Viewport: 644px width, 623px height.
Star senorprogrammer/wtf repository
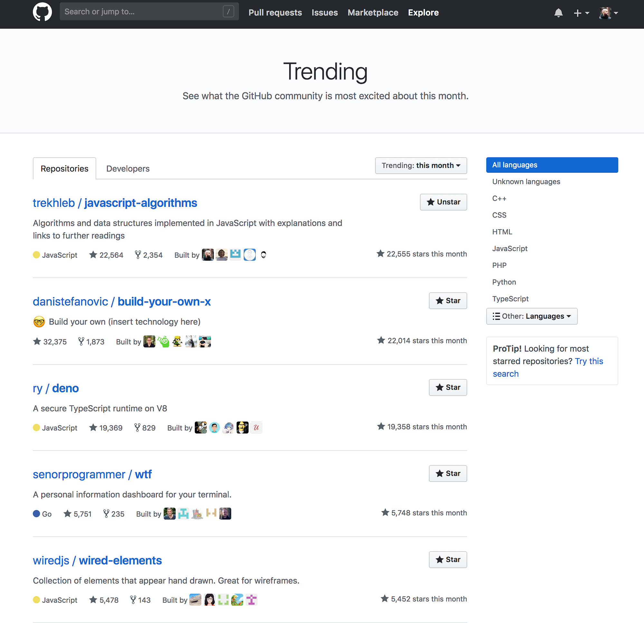point(448,474)
